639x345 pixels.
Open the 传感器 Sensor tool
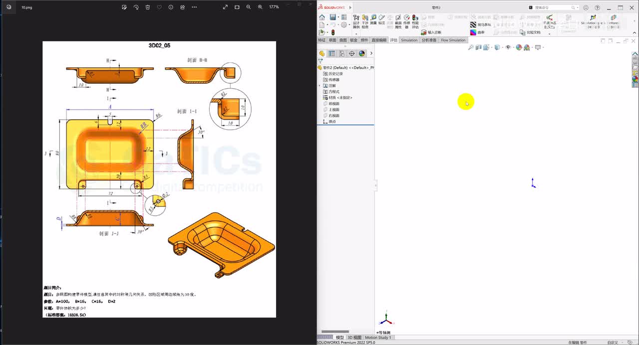click(407, 21)
